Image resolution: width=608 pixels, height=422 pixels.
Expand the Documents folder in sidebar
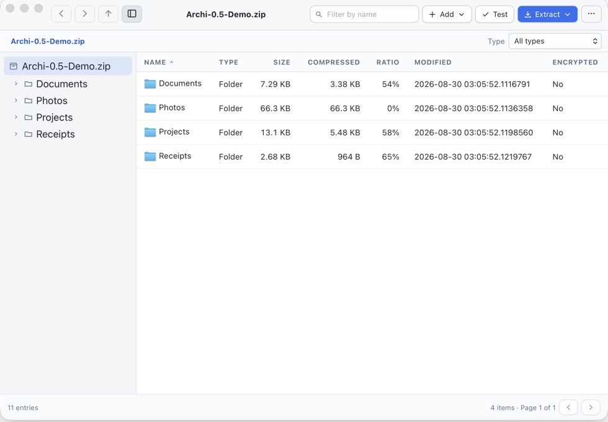(x=16, y=84)
